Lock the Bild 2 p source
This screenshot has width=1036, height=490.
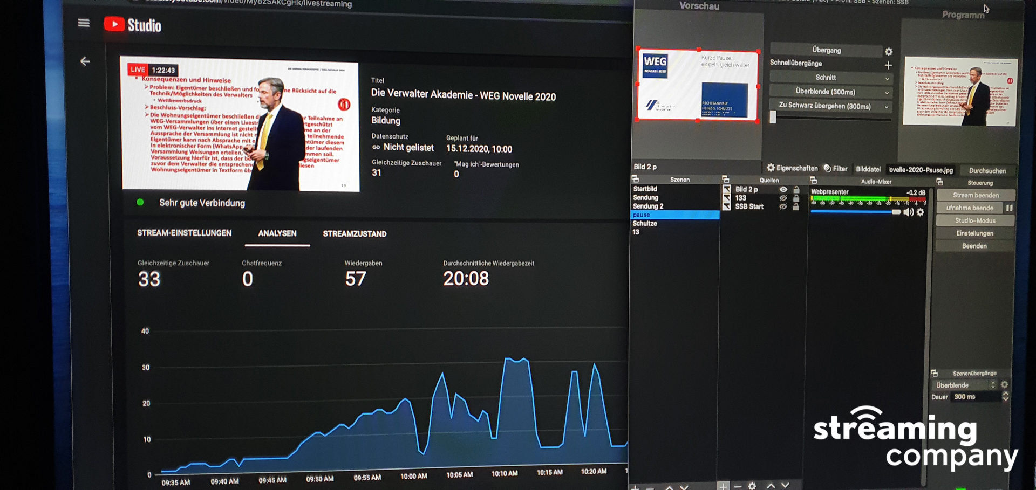pyautogui.click(x=796, y=190)
